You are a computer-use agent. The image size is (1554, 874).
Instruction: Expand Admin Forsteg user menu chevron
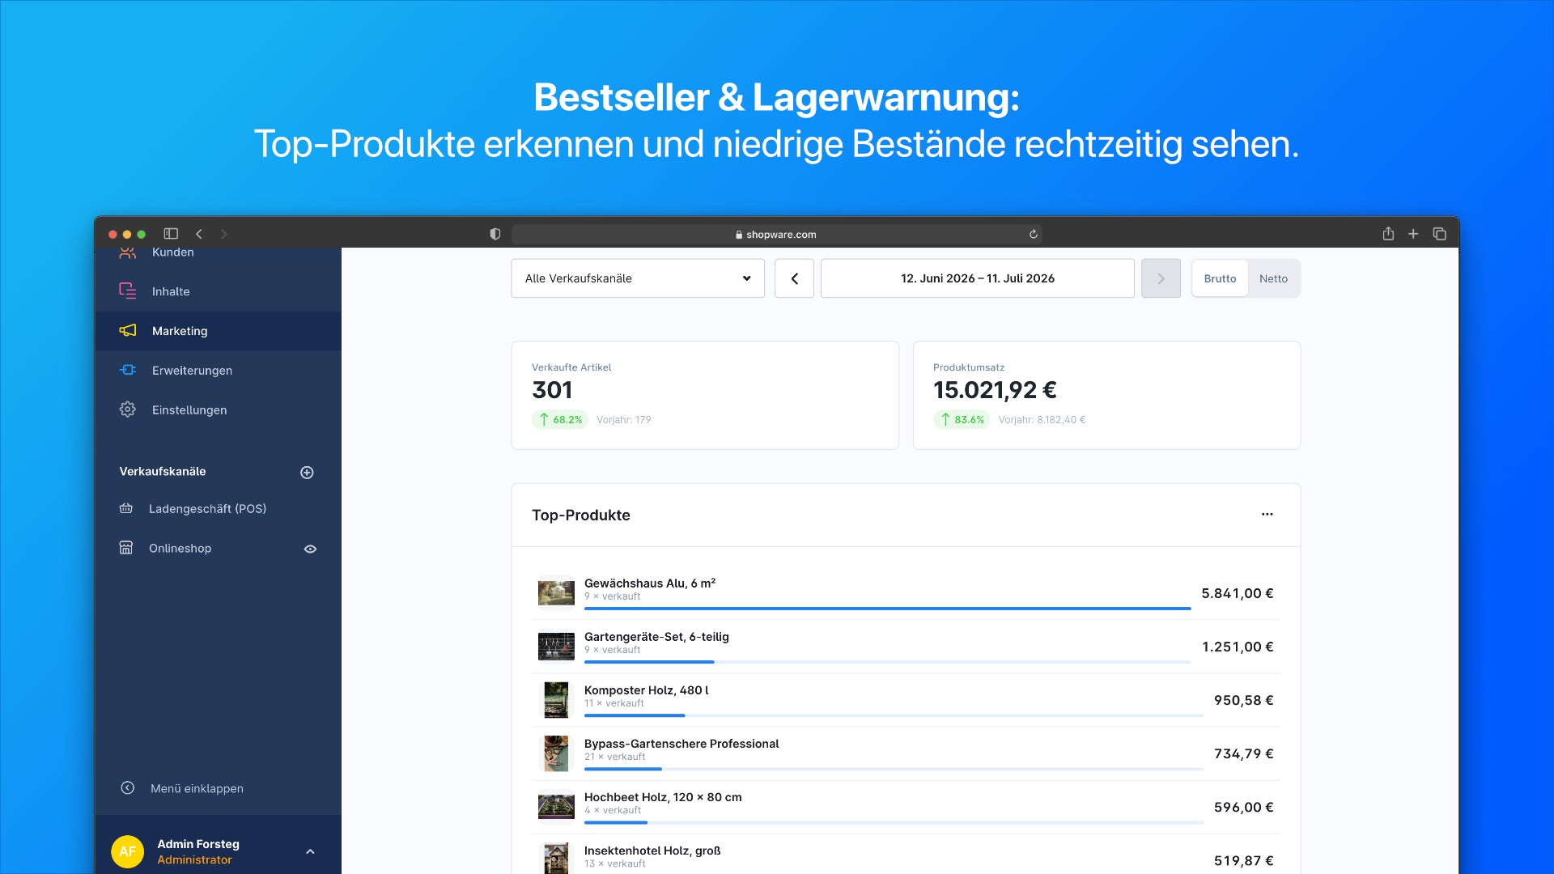tap(310, 851)
